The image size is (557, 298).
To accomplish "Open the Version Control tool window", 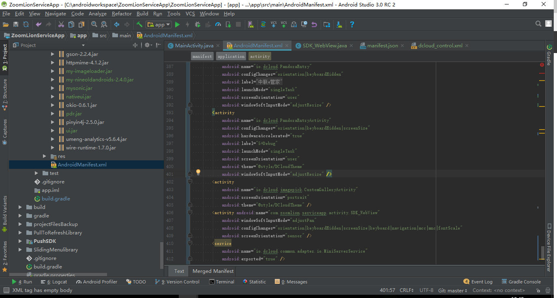I will [x=177, y=282].
